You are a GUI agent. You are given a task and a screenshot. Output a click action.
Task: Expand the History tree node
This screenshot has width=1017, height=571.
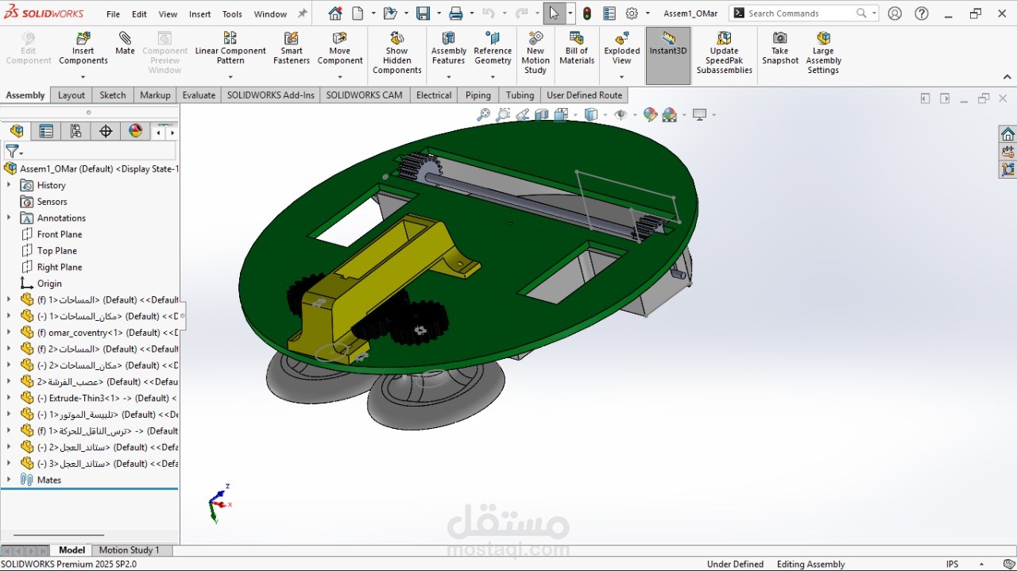point(9,185)
